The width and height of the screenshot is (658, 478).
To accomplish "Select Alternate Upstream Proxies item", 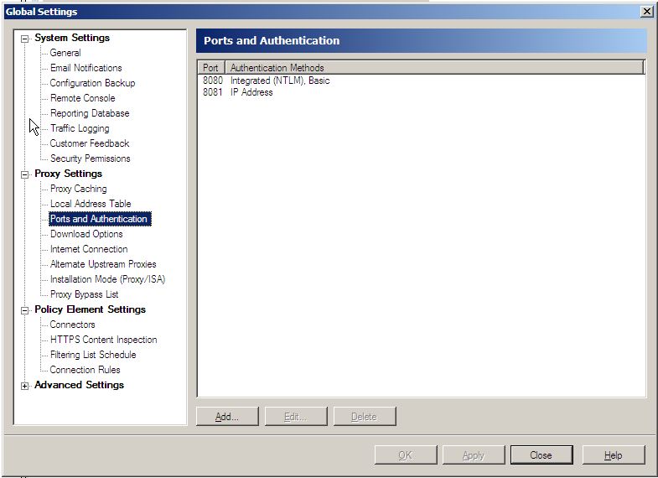I will pos(103,264).
